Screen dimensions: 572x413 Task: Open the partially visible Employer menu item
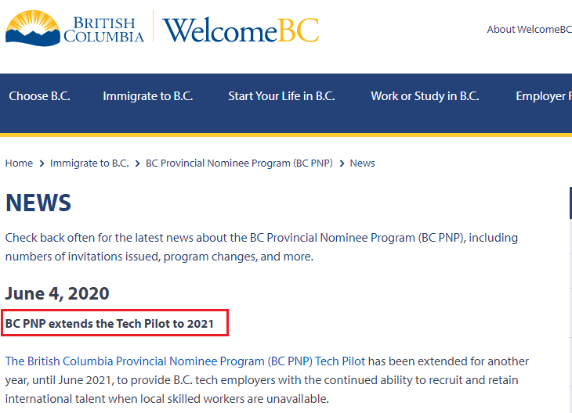click(x=542, y=96)
